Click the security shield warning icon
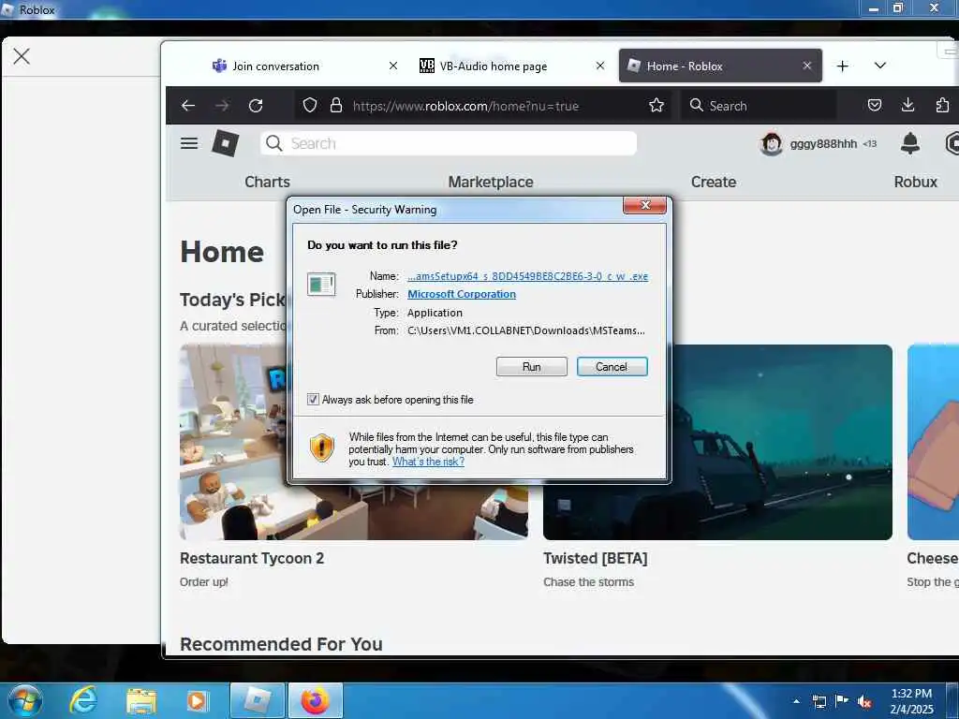Image resolution: width=959 pixels, height=719 pixels. point(322,448)
